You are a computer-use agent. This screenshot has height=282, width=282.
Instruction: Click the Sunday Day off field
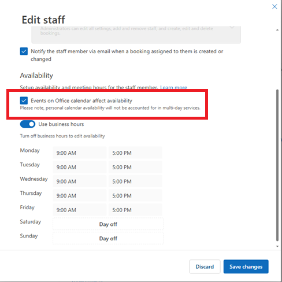pos(108,238)
